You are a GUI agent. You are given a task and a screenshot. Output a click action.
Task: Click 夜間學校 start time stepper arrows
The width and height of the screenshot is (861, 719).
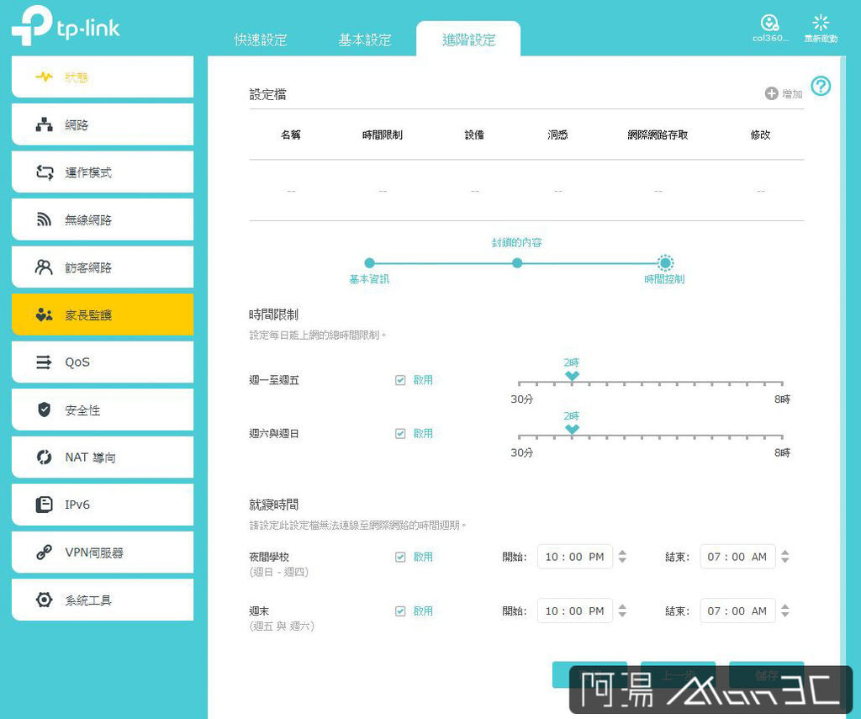point(622,557)
